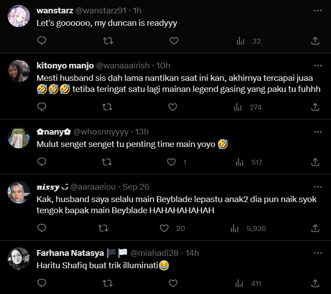Unlike or like nany's tweet with 1 like

coord(172,162)
